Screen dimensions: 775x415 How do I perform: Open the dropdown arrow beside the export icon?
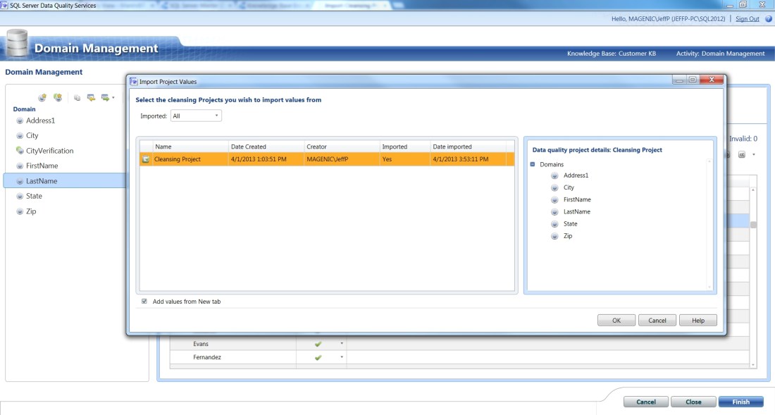coord(113,98)
